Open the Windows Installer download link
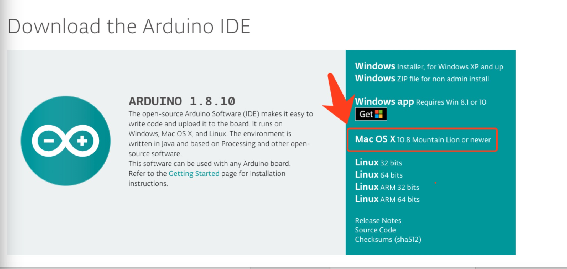The width and height of the screenshot is (567, 269). pos(429,66)
